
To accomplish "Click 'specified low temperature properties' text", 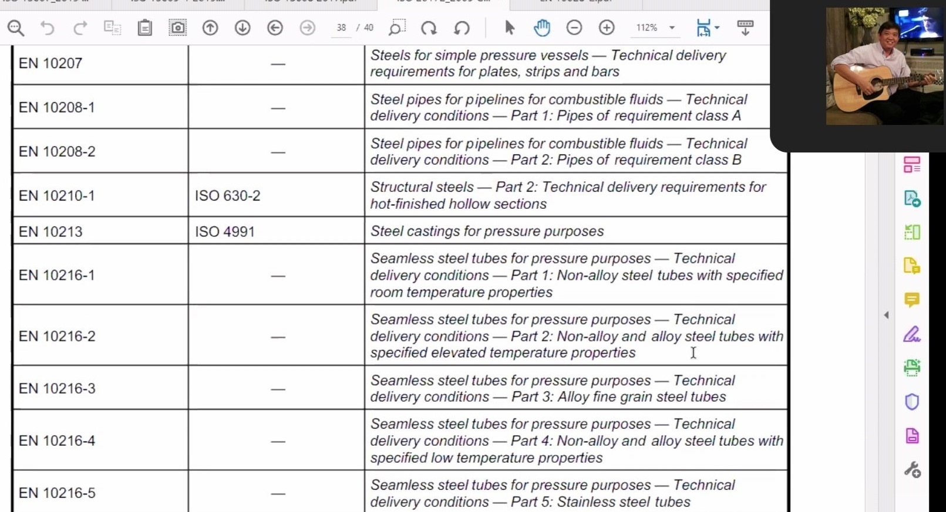I will pos(487,457).
